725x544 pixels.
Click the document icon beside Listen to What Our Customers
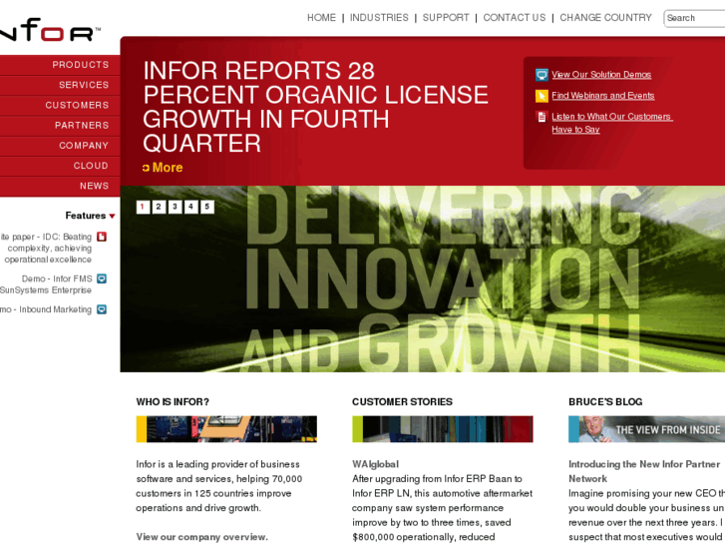pos(542,117)
